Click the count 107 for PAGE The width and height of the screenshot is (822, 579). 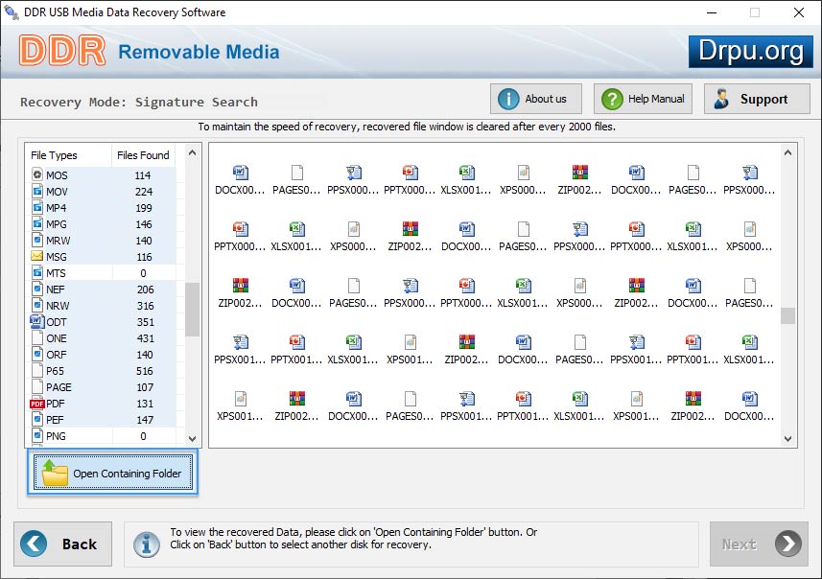click(145, 386)
